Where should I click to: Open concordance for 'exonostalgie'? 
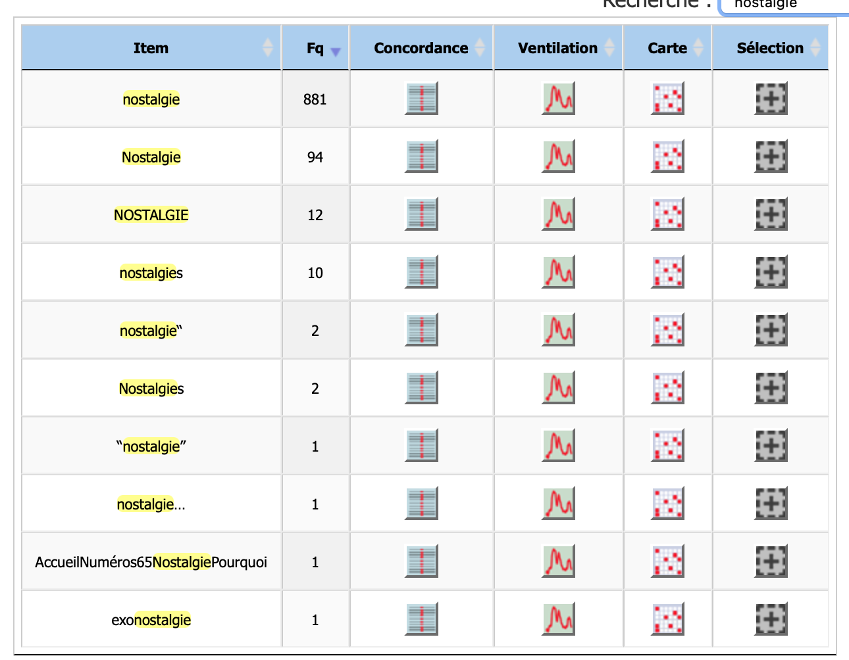click(421, 619)
